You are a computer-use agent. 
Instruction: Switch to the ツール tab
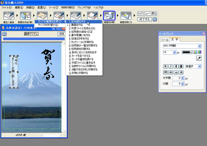click(x=165, y=40)
